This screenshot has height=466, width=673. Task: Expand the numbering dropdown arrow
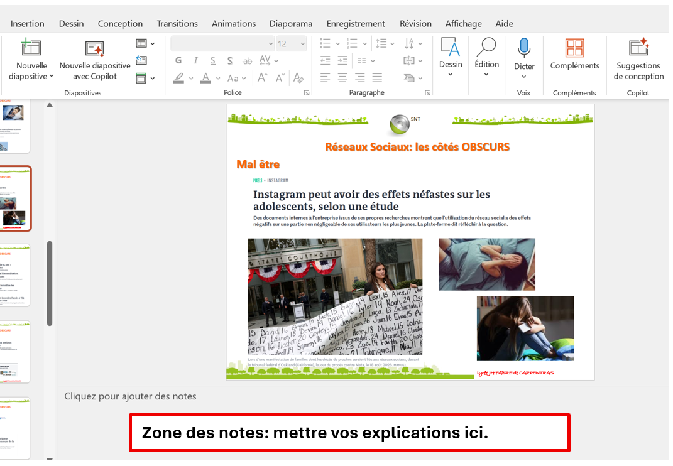(364, 43)
